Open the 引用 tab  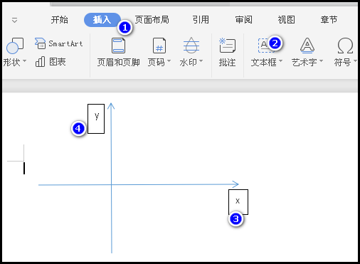click(x=201, y=20)
